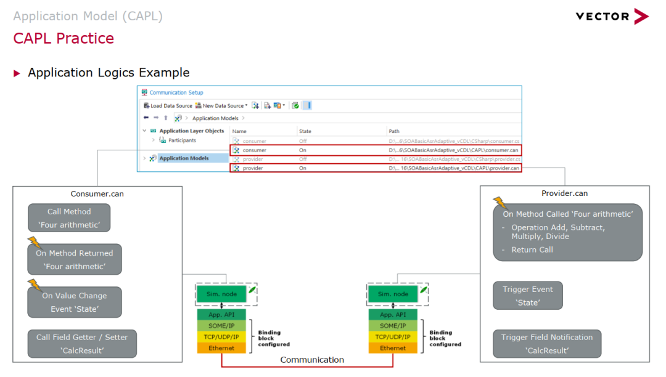Image resolution: width=666 pixels, height=377 pixels.
Task: Open the layout view dropdown arrow
Action: (x=284, y=105)
